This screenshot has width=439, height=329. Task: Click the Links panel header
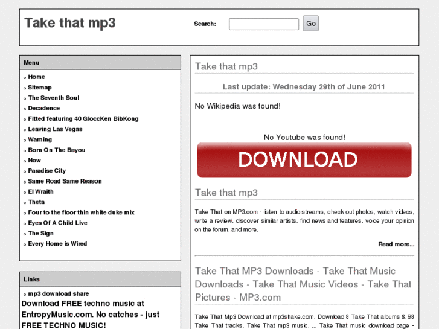tap(100, 279)
